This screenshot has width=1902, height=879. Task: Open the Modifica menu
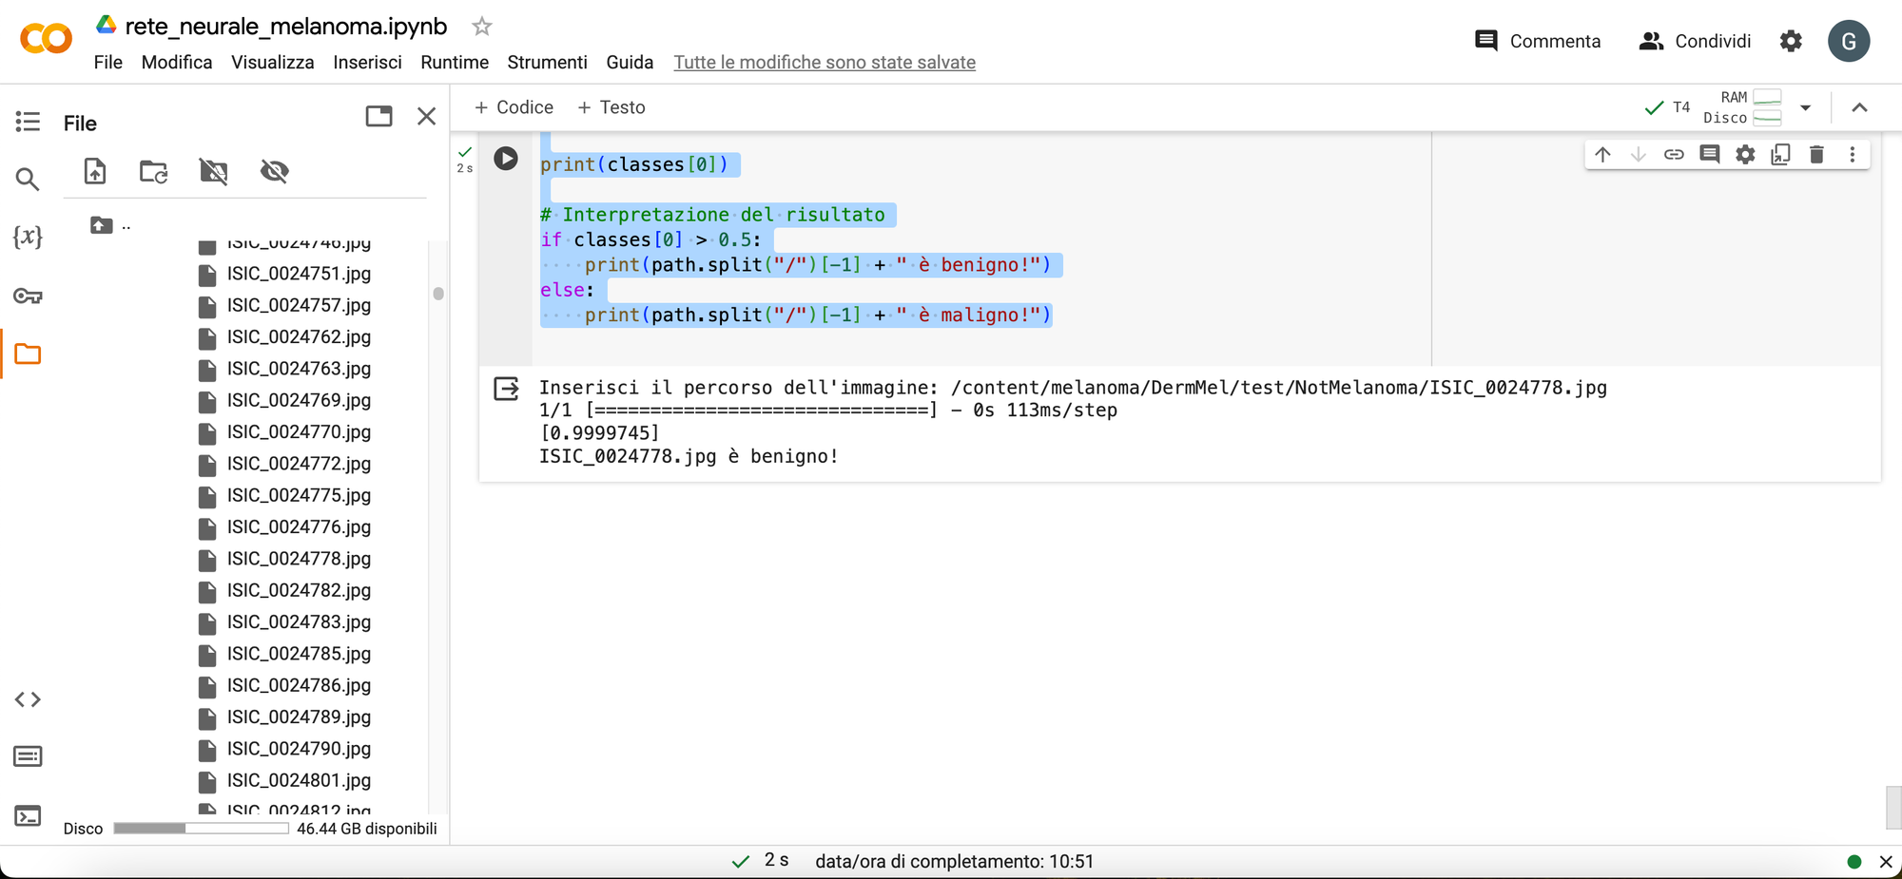[x=177, y=62]
